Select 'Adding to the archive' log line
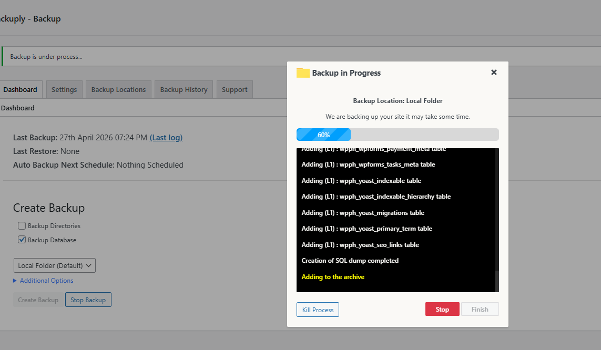 333,277
